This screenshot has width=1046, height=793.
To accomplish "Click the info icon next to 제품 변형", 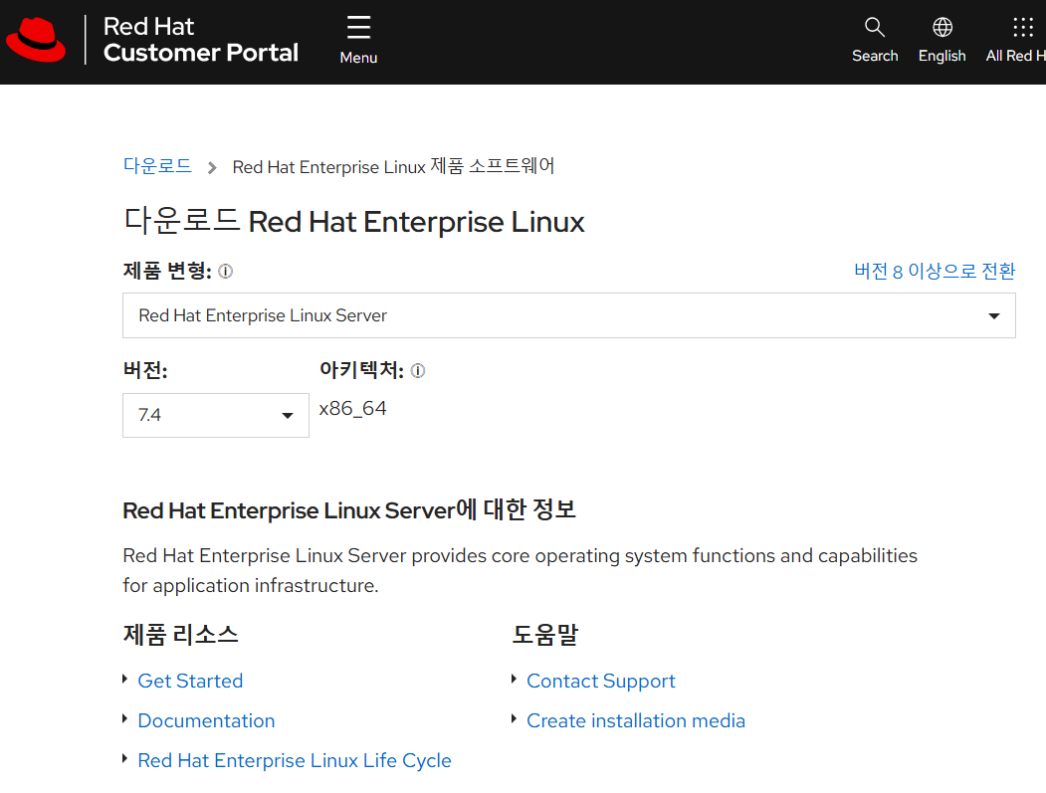I will pyautogui.click(x=225, y=271).
